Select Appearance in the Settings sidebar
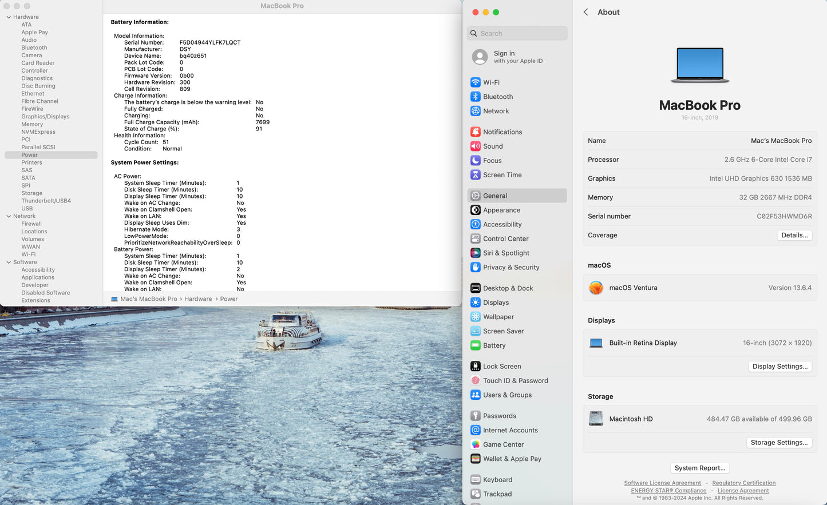 click(x=501, y=210)
